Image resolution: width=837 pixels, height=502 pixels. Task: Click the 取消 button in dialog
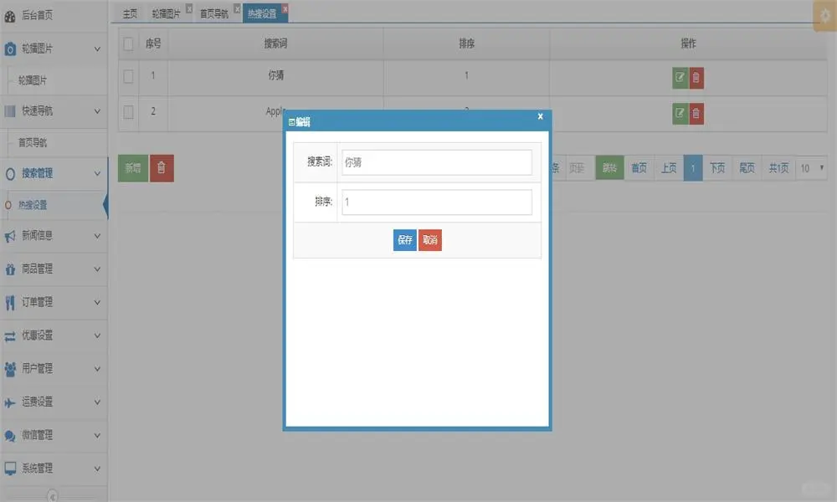(x=429, y=240)
